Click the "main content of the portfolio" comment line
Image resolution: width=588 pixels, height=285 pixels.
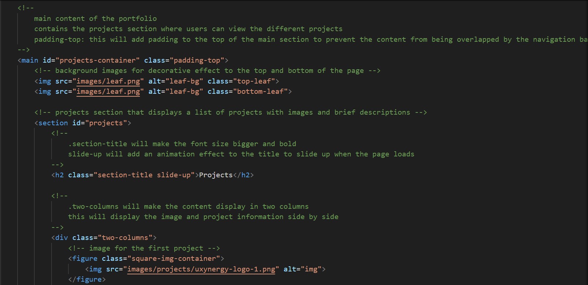tap(95, 19)
